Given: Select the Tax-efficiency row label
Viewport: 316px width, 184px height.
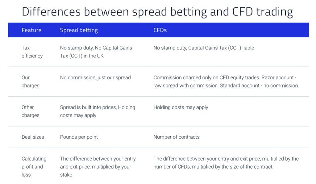Looking at the screenshot, I should pyautogui.click(x=32, y=52).
